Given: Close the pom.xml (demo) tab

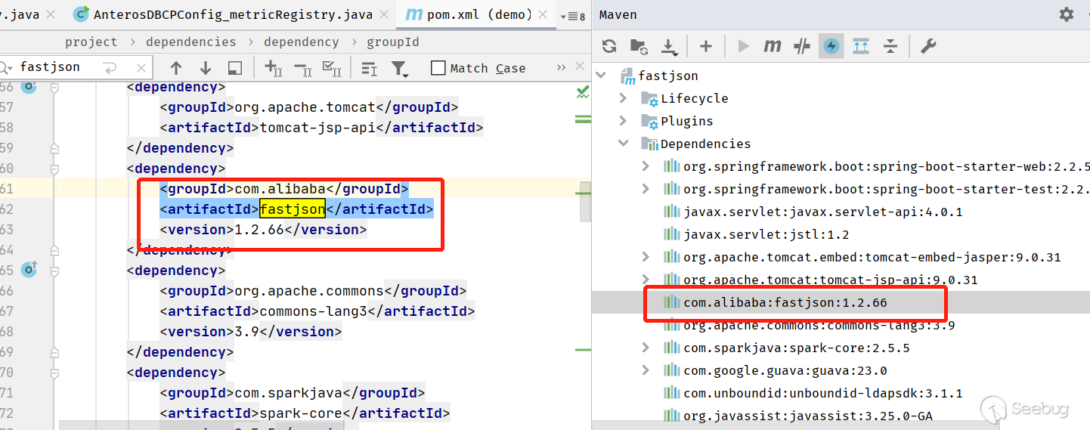Looking at the screenshot, I should point(543,14).
